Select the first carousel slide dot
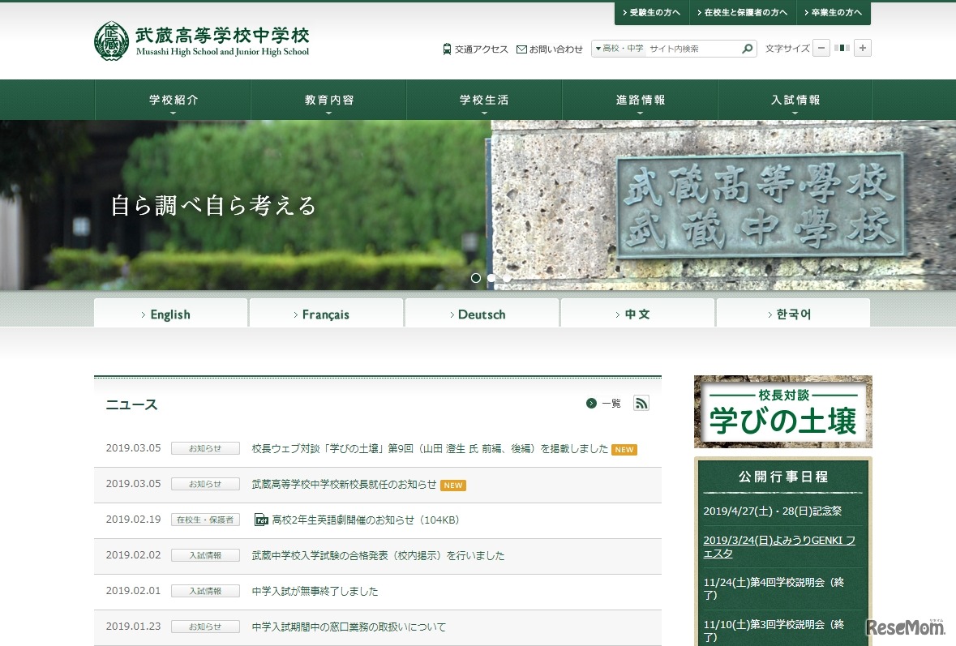 (476, 278)
